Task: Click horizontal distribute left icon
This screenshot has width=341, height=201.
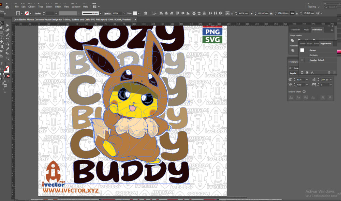Action: coord(210,13)
